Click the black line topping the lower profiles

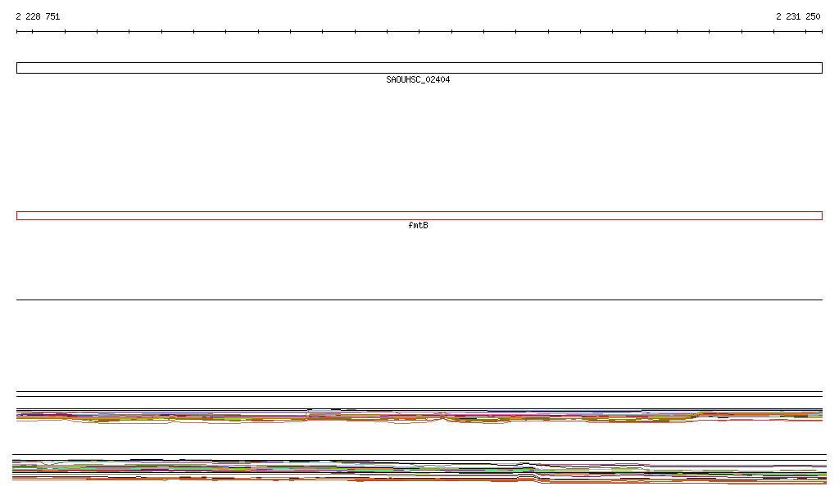419,455
